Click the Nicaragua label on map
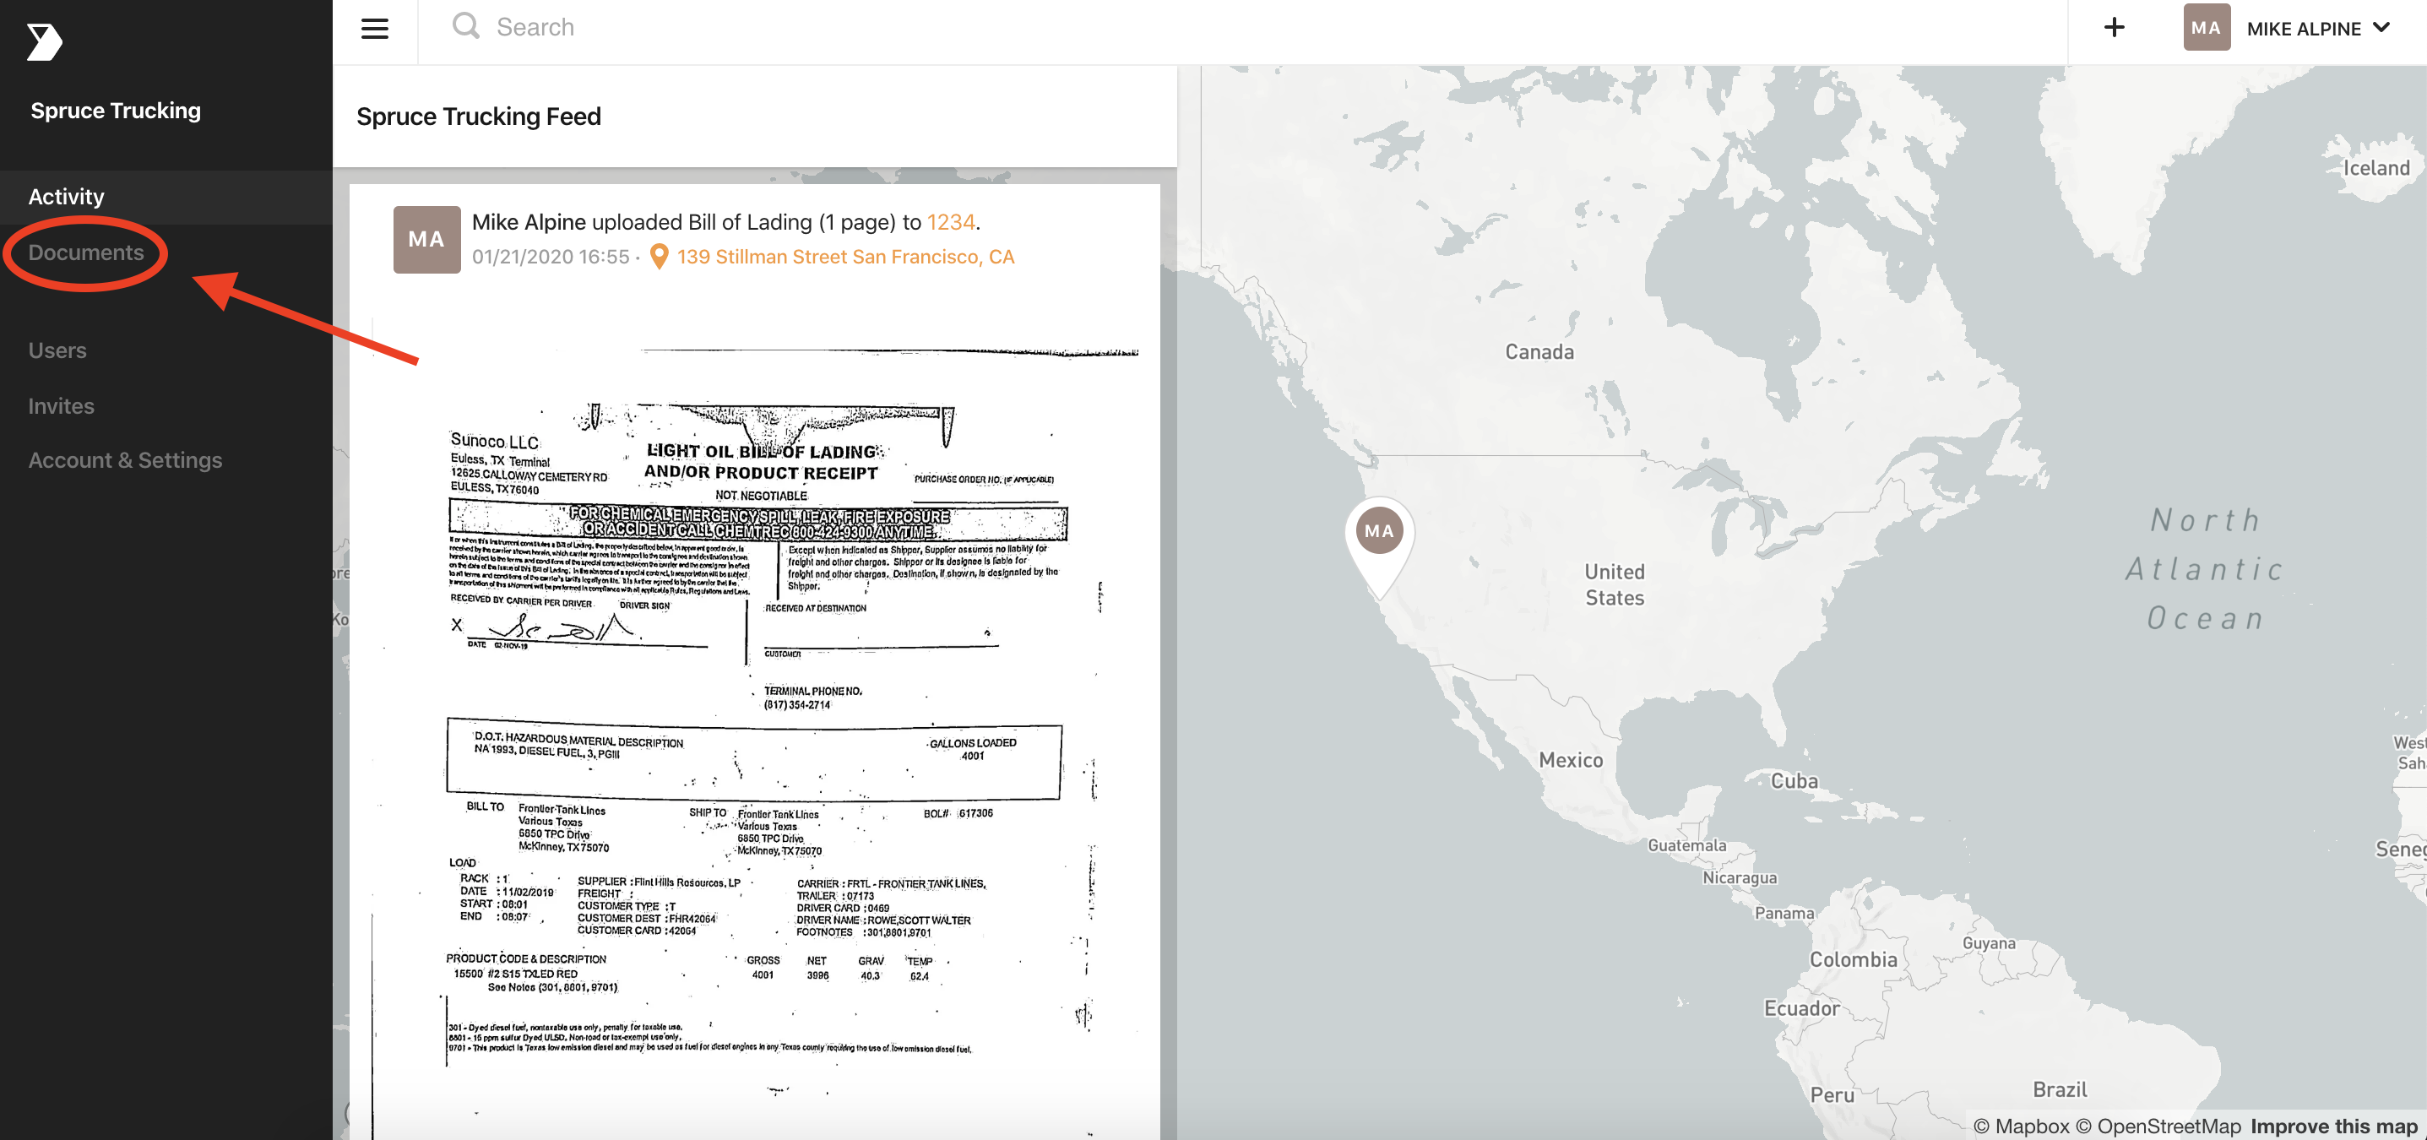The image size is (2427, 1140). (1740, 878)
